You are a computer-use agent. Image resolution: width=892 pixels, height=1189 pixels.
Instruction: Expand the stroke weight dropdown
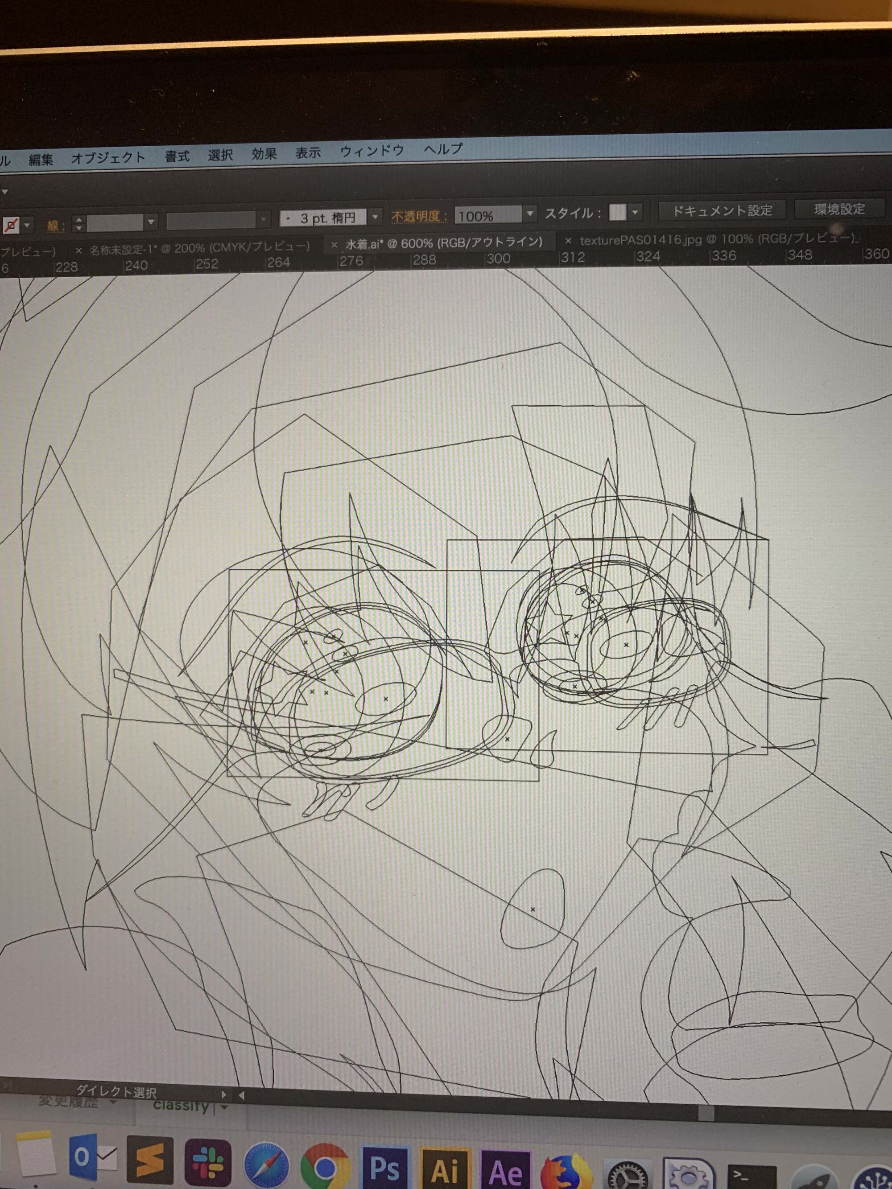pyautogui.click(x=151, y=222)
